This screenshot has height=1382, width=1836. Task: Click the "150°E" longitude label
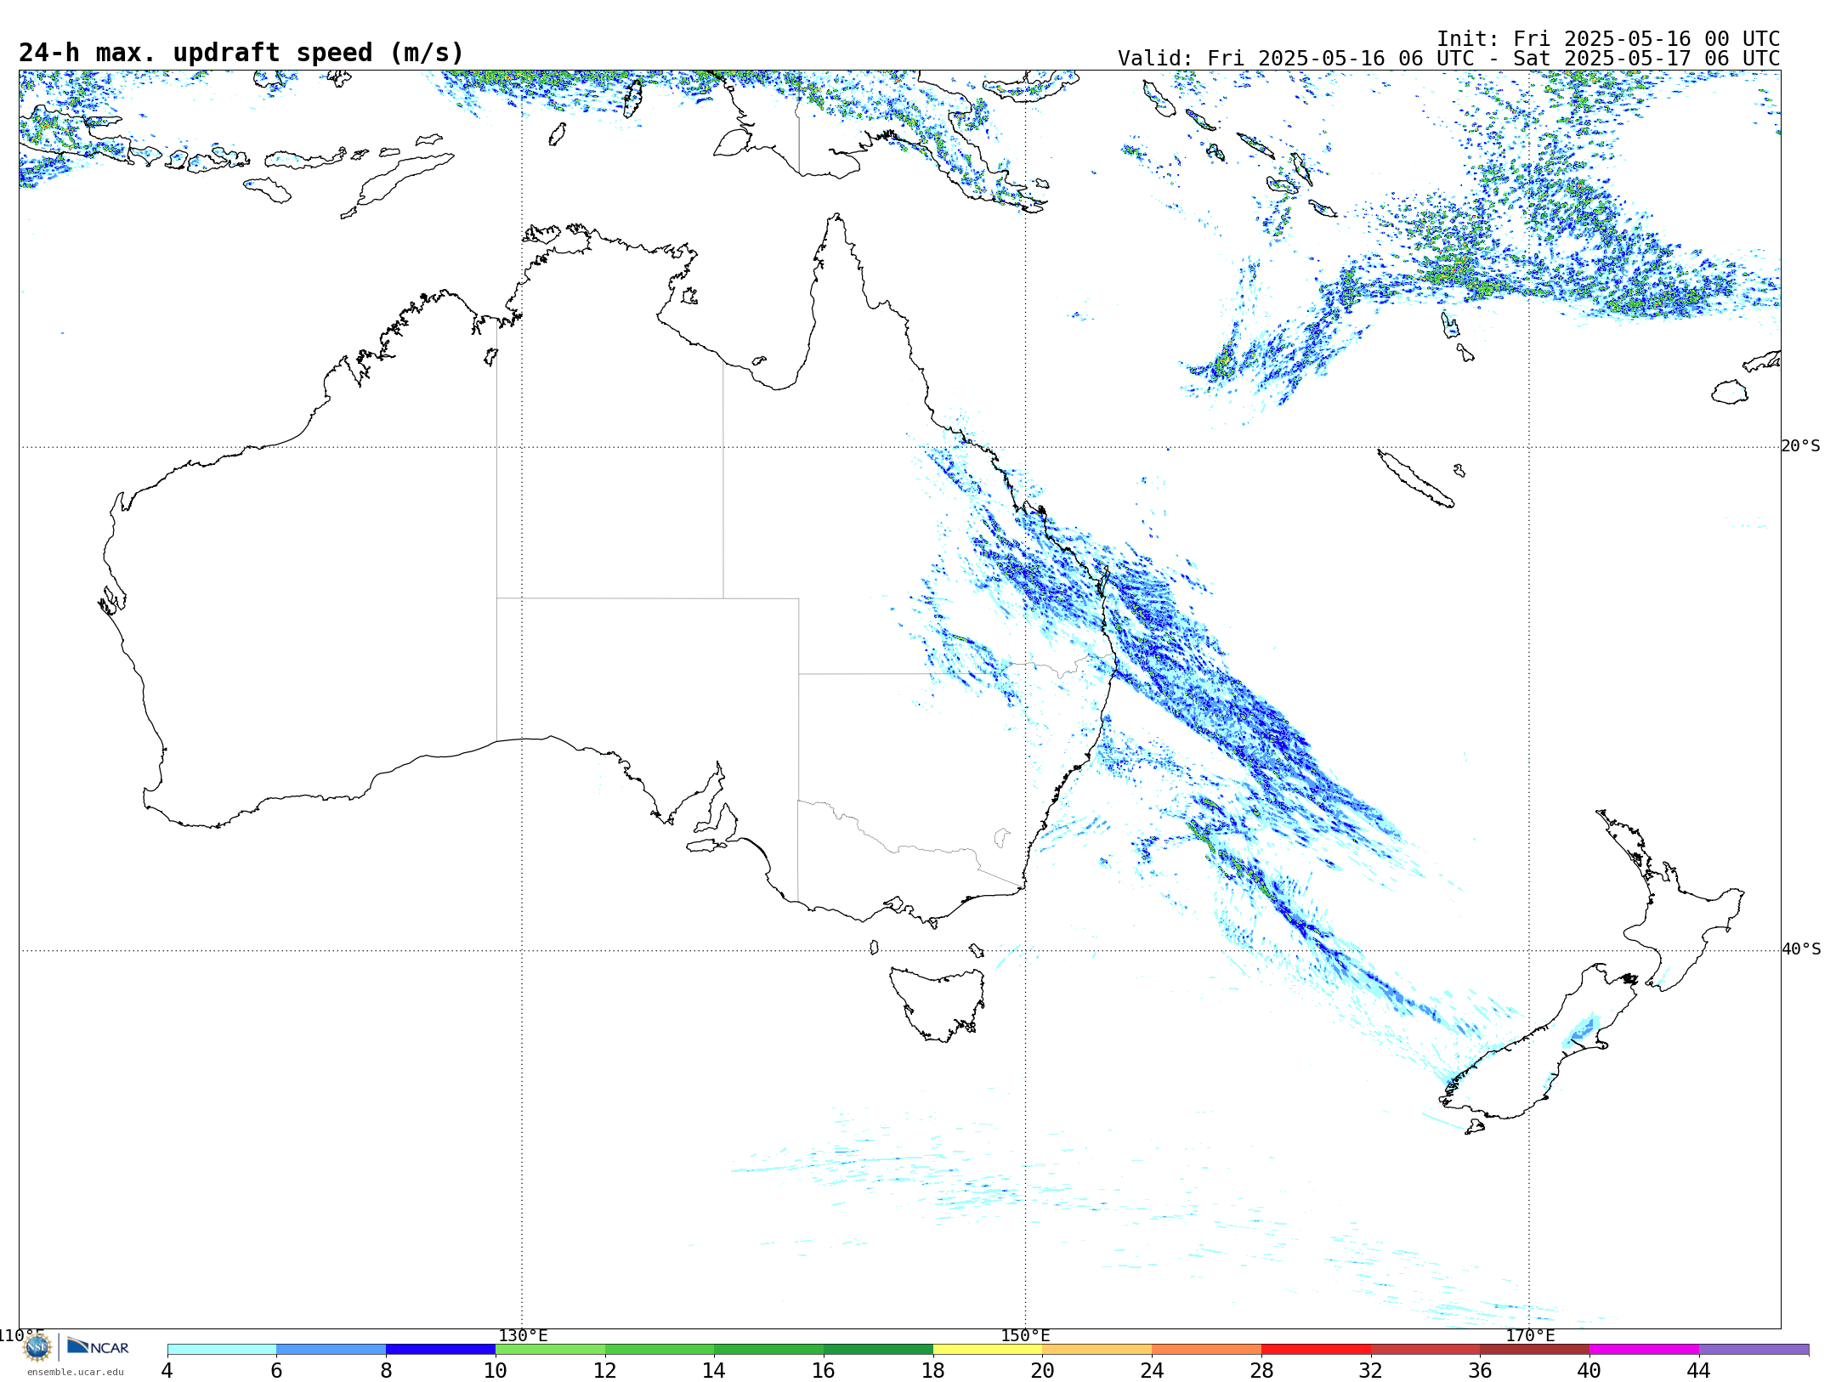coord(1025,1335)
